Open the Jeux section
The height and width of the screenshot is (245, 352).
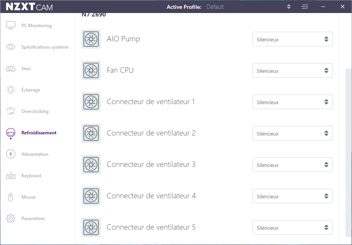click(26, 69)
